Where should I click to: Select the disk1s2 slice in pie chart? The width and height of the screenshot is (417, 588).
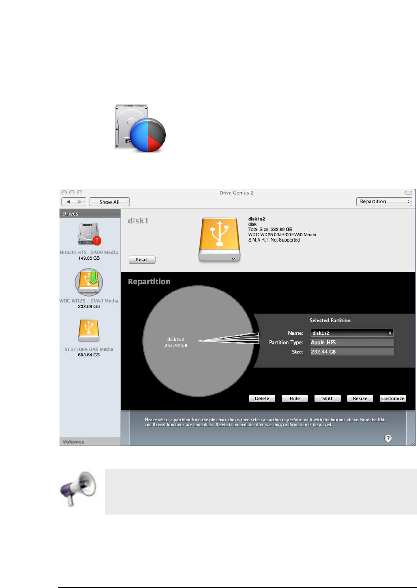pyautogui.click(x=176, y=342)
